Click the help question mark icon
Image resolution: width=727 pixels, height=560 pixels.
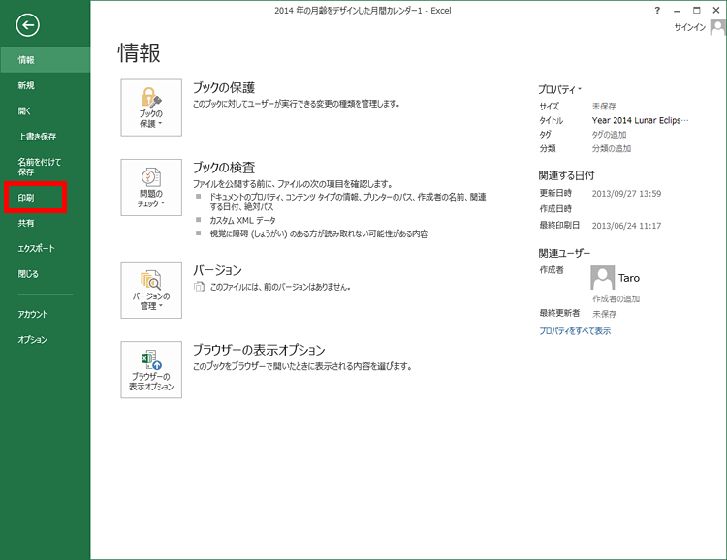pyautogui.click(x=657, y=11)
